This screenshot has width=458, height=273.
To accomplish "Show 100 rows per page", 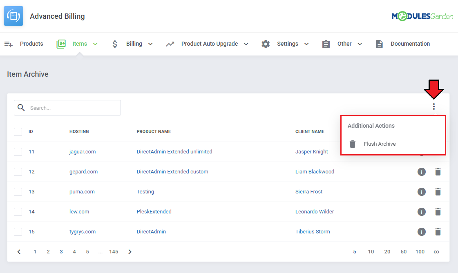I will tap(420, 252).
